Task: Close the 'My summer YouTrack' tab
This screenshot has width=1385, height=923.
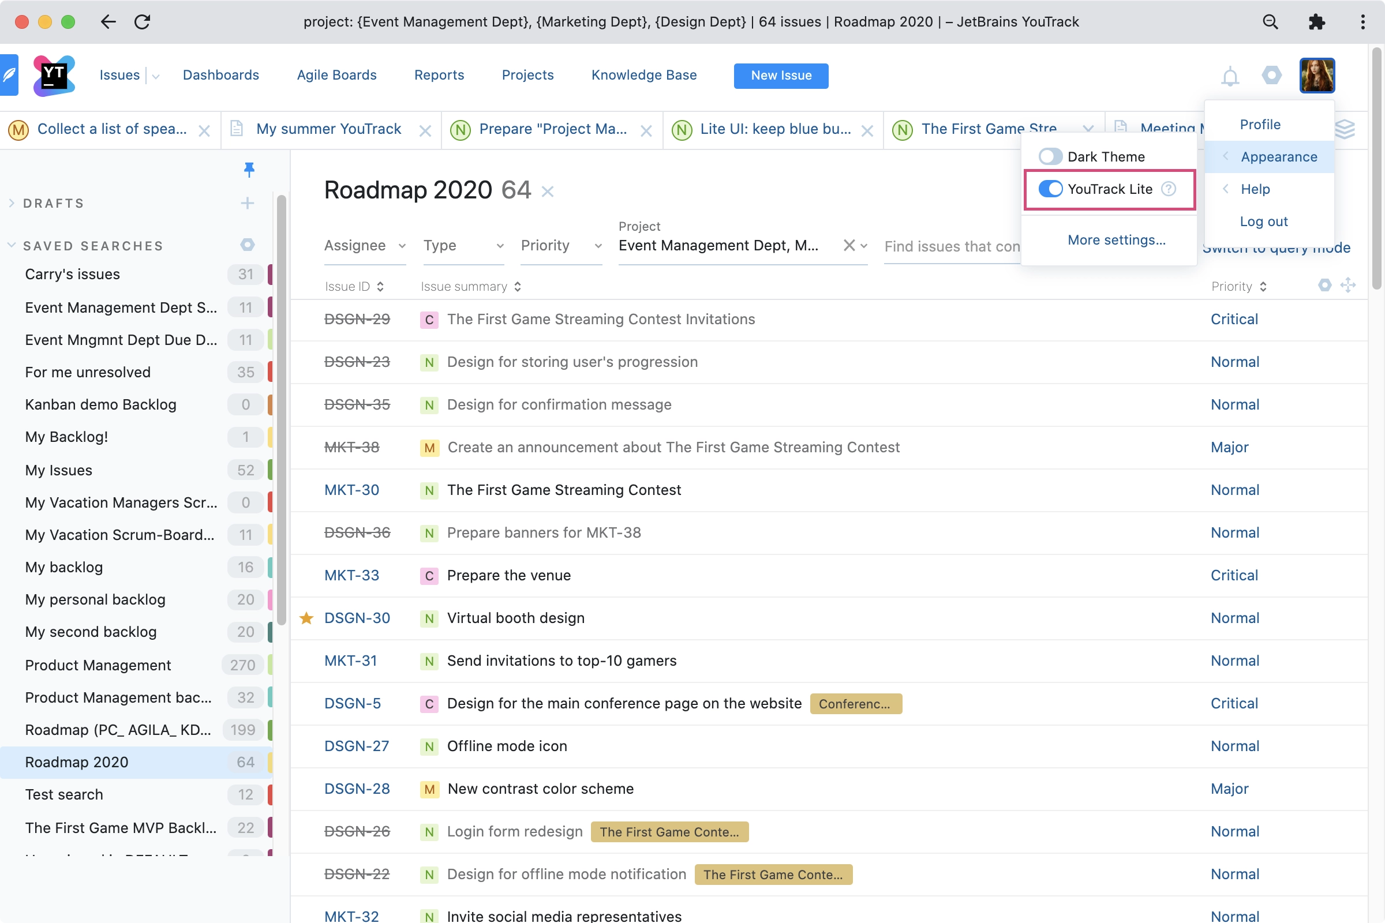Action: tap(425, 131)
